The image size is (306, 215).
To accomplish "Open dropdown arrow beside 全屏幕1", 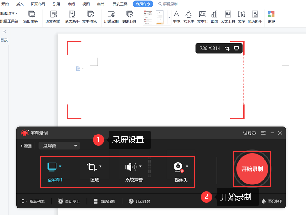I will point(60,166).
